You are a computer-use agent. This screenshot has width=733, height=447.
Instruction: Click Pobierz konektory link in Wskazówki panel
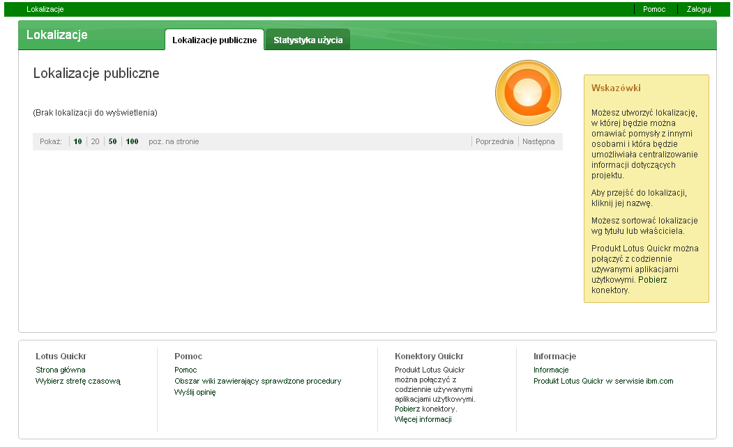point(652,280)
